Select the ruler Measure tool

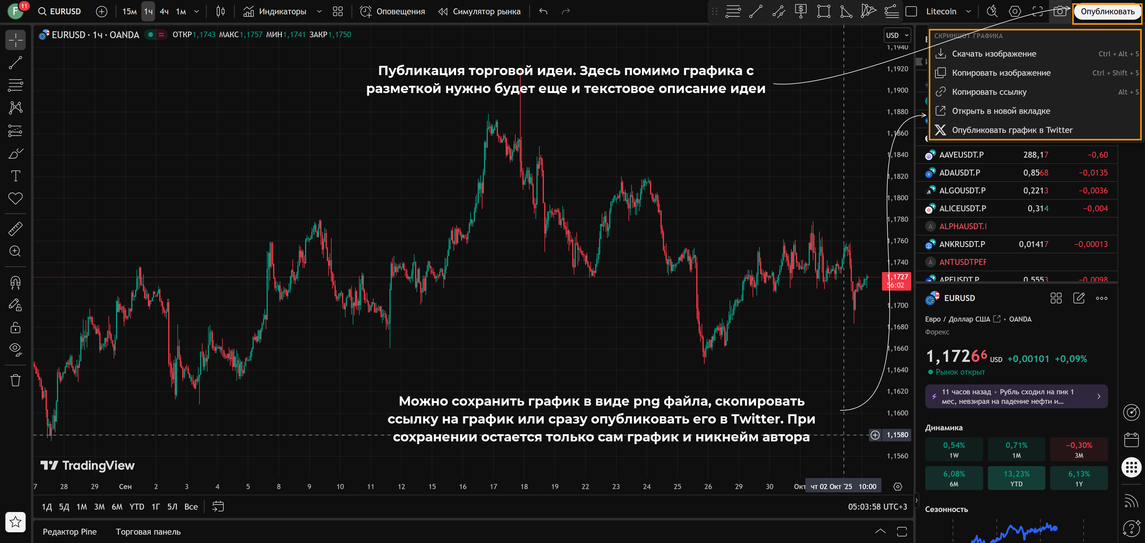tap(16, 229)
